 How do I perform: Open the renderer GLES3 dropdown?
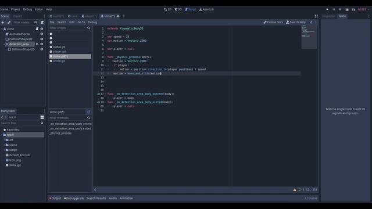click(363, 9)
